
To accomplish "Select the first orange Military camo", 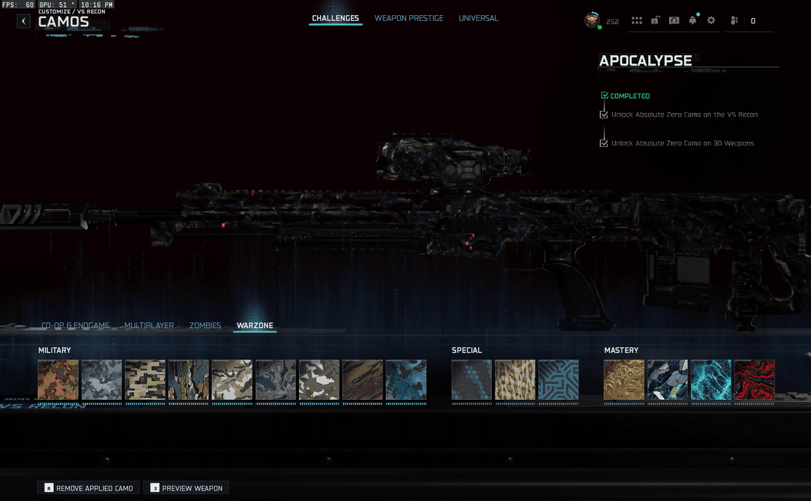I will pos(58,380).
